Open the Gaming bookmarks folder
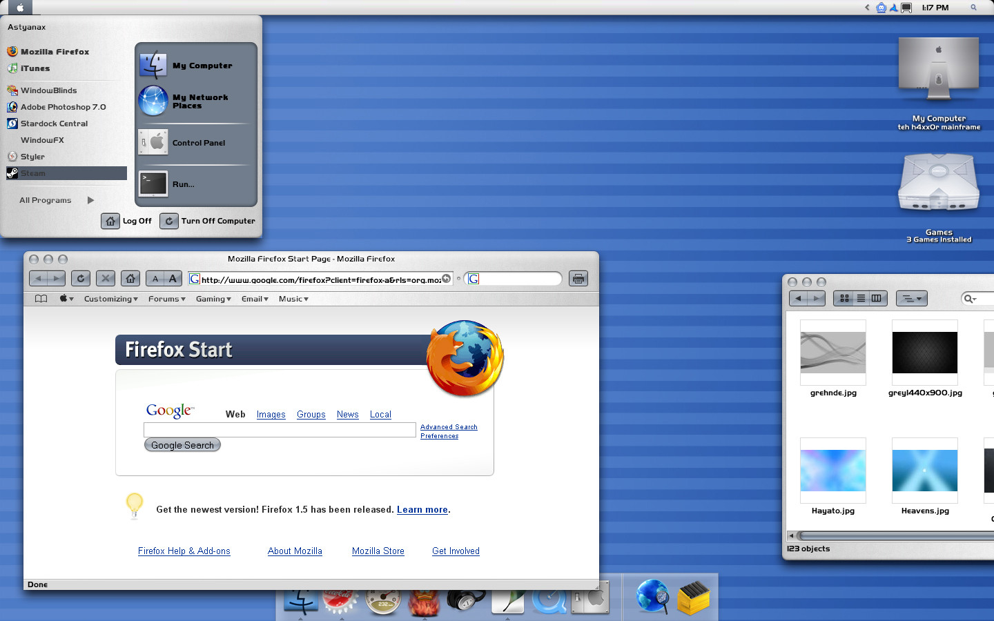The height and width of the screenshot is (621, 994). [x=213, y=299]
